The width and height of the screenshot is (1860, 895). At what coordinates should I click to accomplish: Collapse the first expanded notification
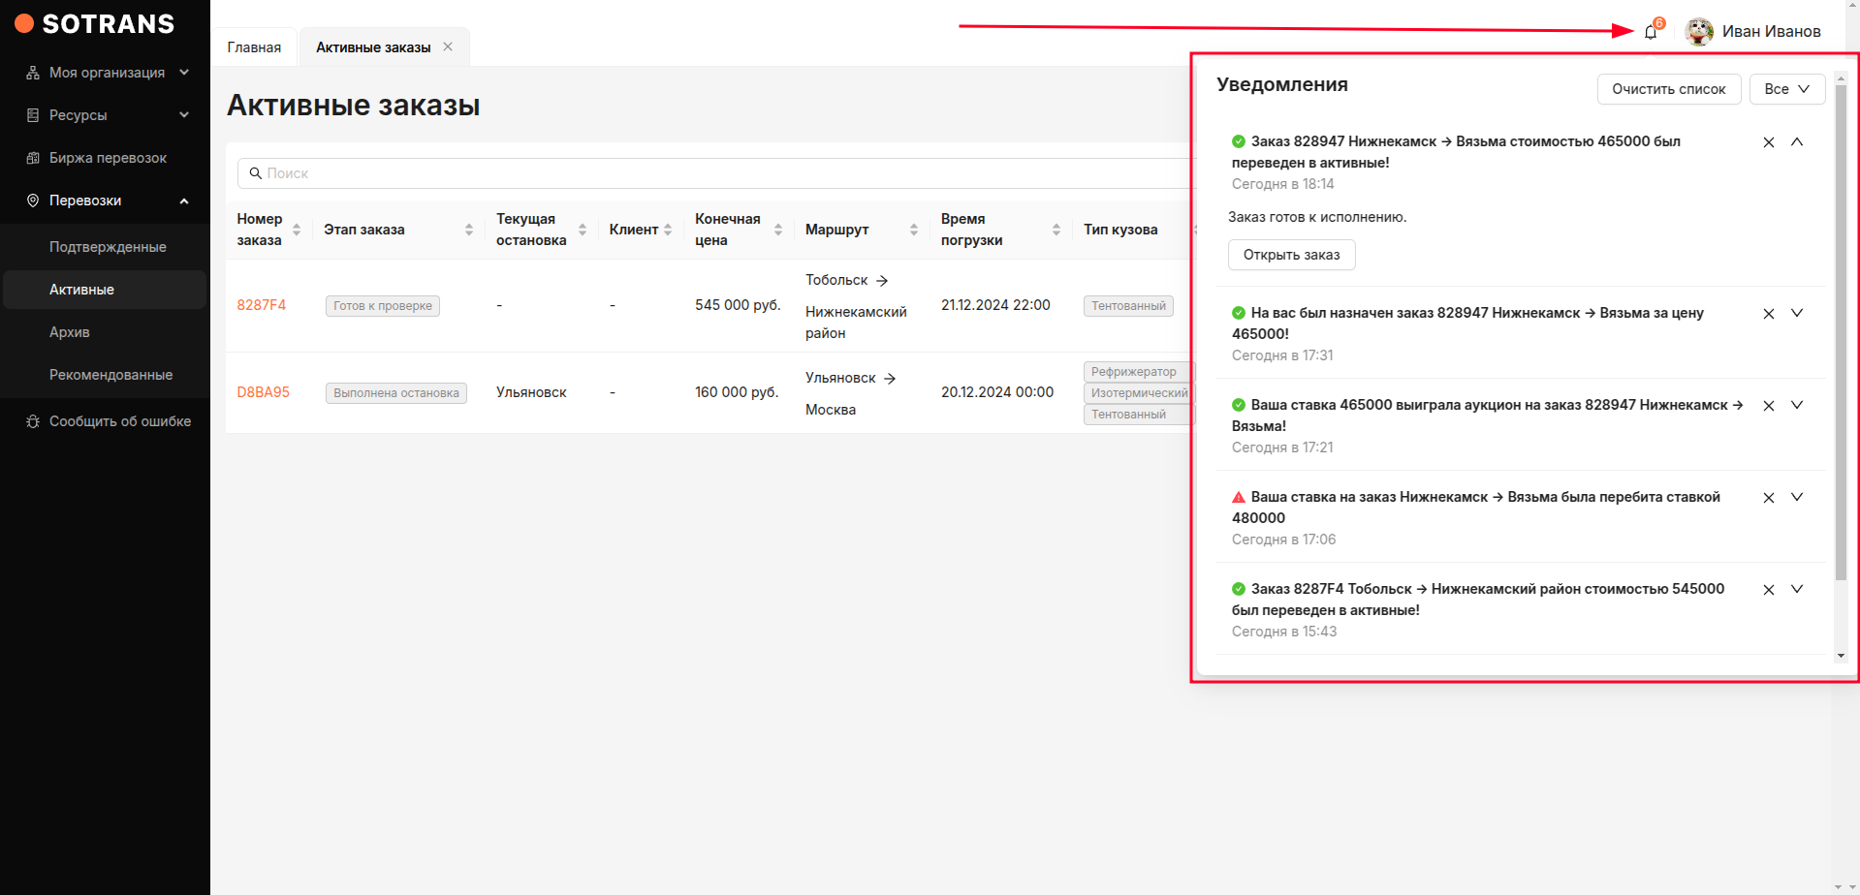[1796, 142]
